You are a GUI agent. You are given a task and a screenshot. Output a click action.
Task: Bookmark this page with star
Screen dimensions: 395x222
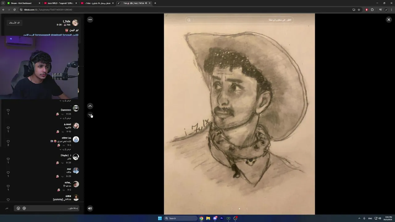tap(359, 10)
